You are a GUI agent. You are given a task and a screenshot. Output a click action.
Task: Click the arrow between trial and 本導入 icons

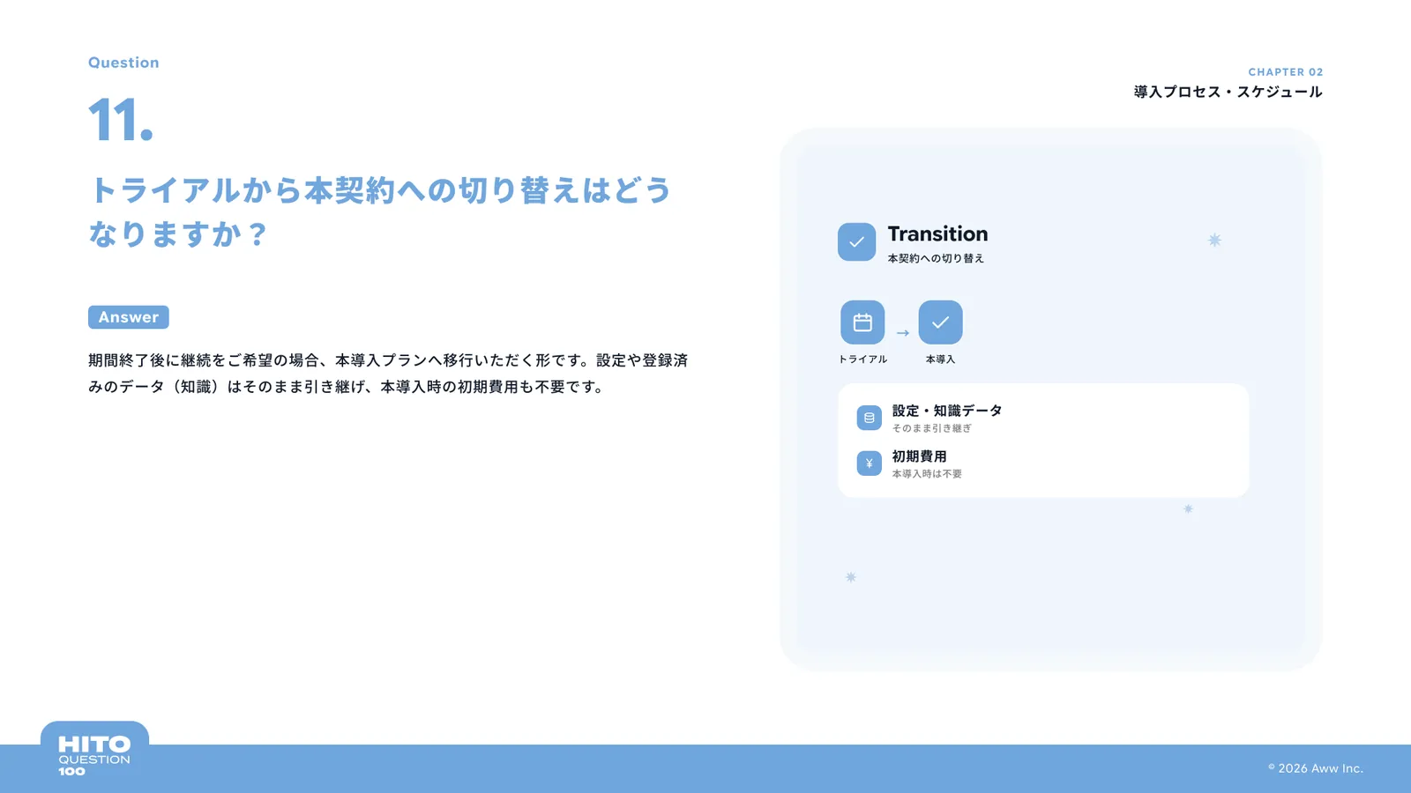(902, 333)
